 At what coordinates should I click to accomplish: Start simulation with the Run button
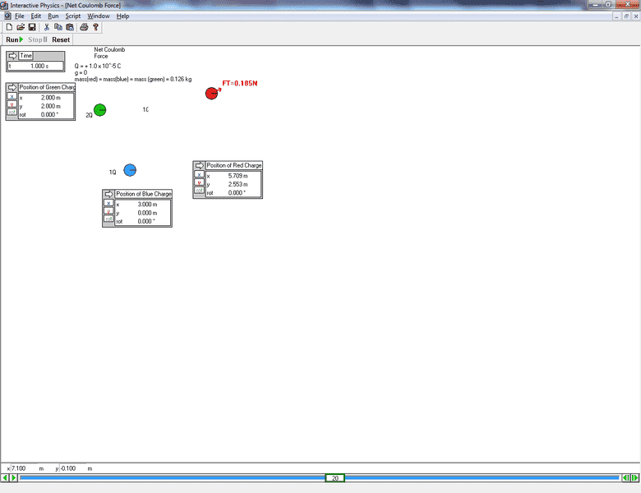pyautogui.click(x=14, y=39)
